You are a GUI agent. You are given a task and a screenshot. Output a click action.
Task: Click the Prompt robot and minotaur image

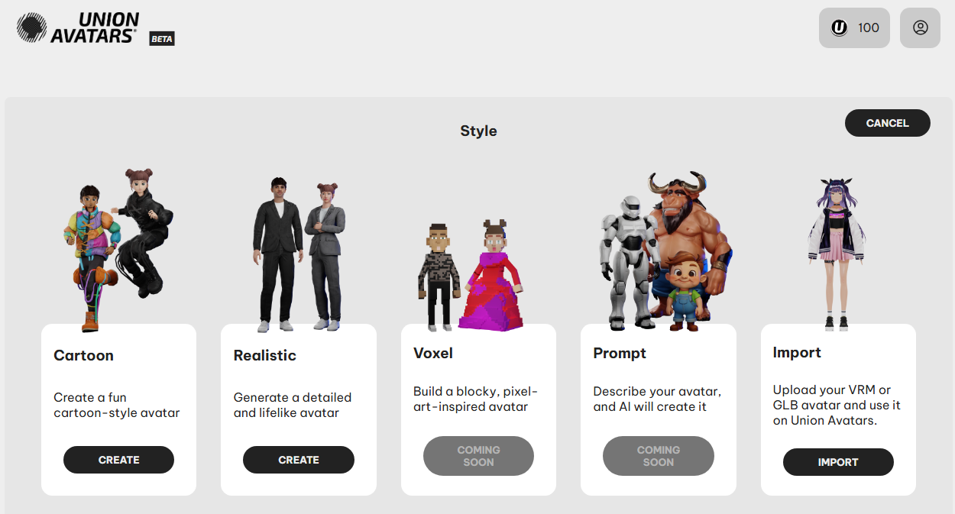(x=663, y=251)
